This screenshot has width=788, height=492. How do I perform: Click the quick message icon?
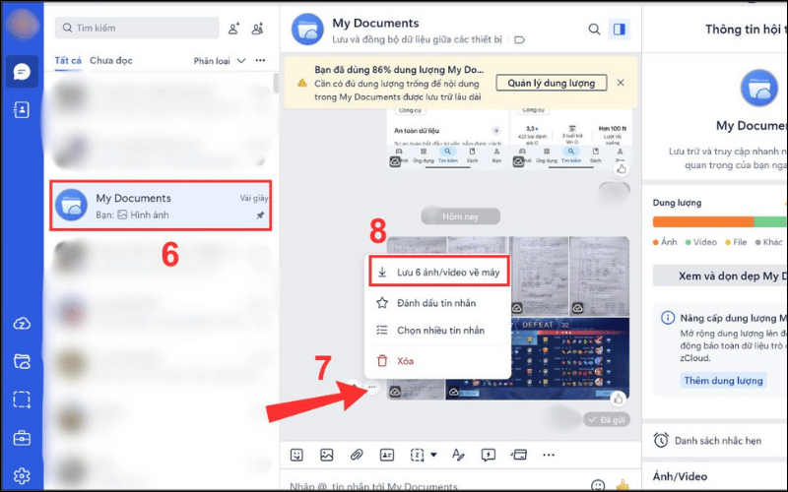click(x=488, y=455)
